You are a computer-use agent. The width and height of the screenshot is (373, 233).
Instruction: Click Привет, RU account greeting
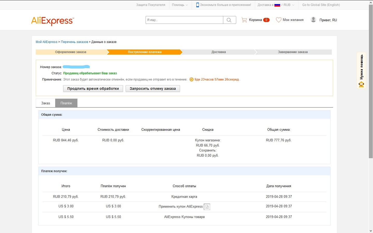[328, 20]
